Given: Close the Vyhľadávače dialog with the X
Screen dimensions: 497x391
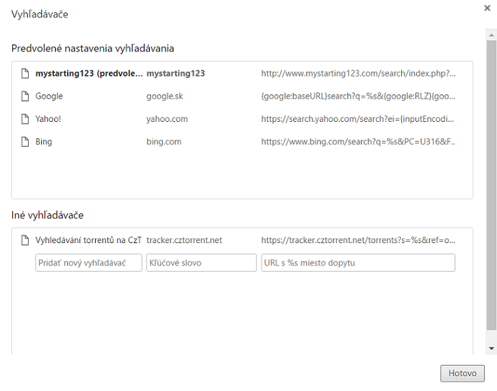Looking at the screenshot, I should [x=487, y=8].
